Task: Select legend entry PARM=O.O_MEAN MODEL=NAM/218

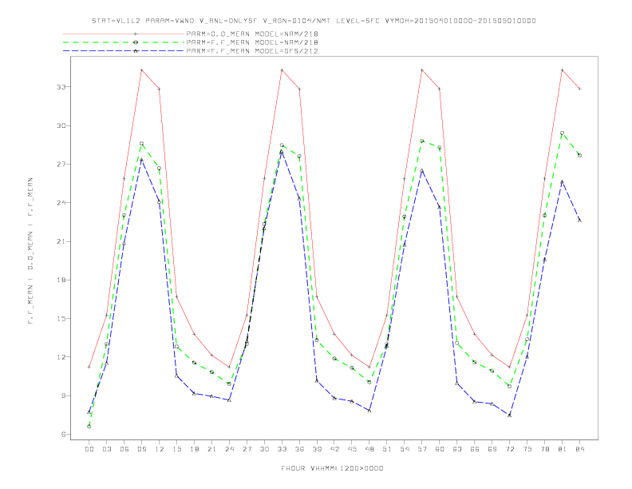Action: click(252, 34)
